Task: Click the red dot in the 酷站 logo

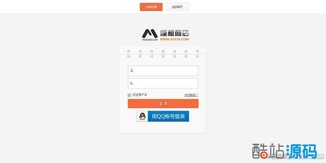Action: 264,155
